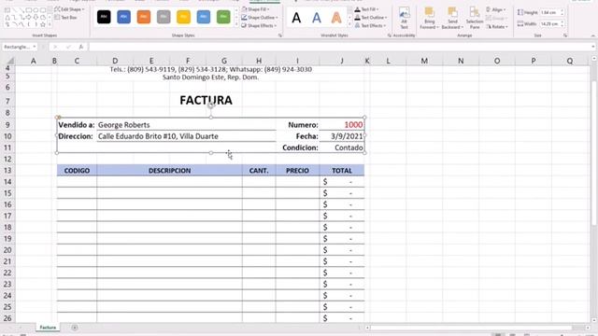The image size is (598, 336).
Task: Open the Align dropdown
Action: pyautogui.click(x=496, y=9)
